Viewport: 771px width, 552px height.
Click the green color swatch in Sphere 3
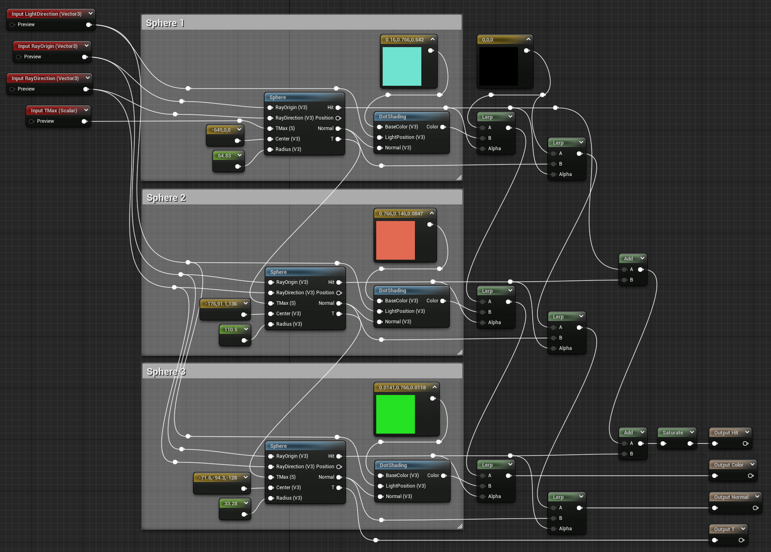[395, 414]
